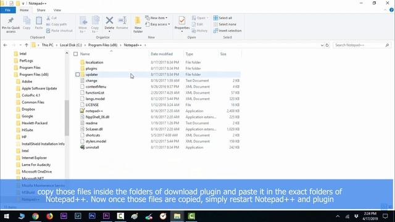Click the Copy ribbon icon
This screenshot has width=395, height=222.
click(x=27, y=21)
